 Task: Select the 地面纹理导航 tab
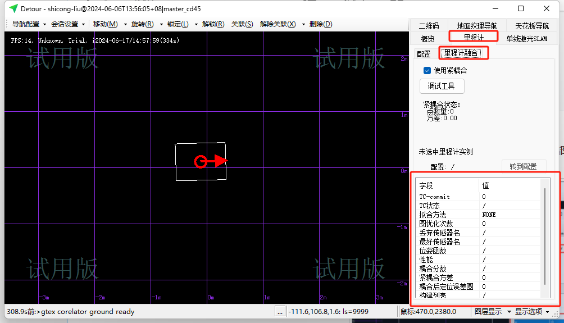(476, 26)
